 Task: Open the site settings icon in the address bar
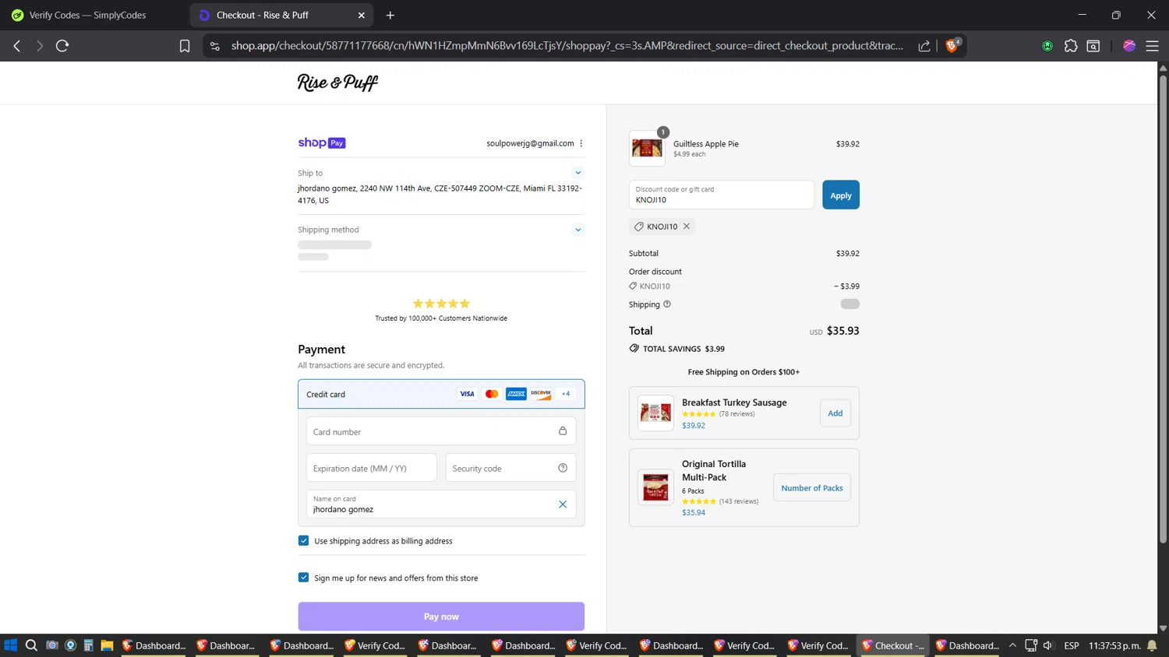point(215,46)
